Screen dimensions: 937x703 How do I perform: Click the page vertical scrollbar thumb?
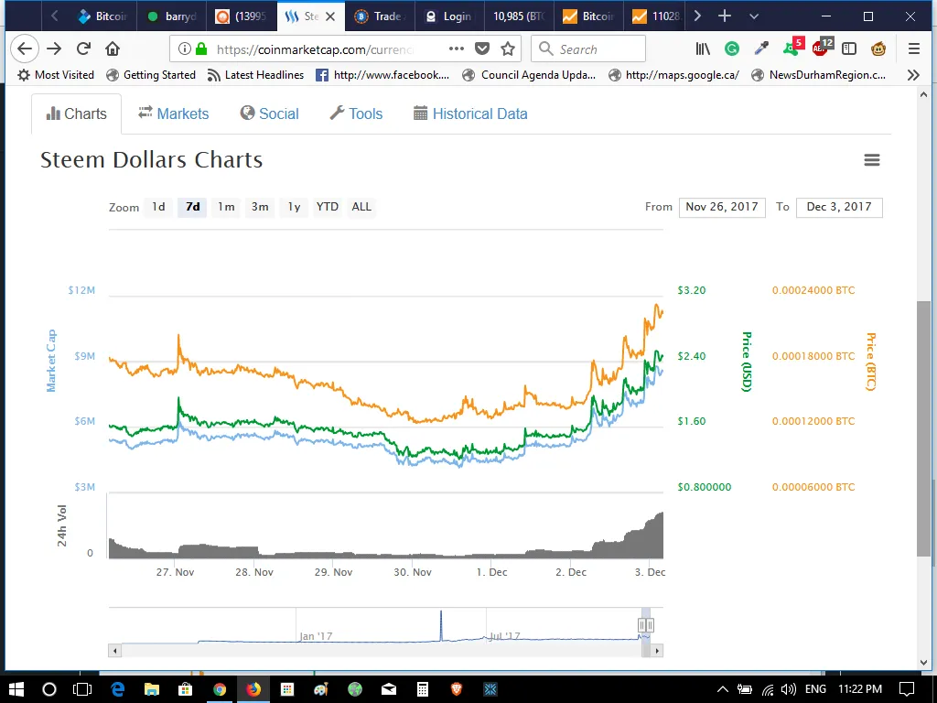[x=924, y=428]
